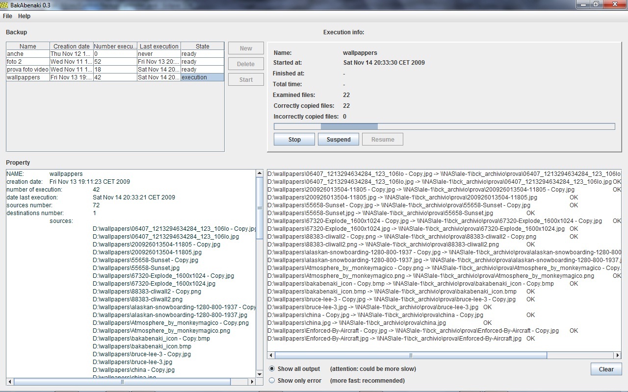This screenshot has width=628, height=392.
Task: Click the Property panel vertical scrollbar thumb
Action: 260,208
